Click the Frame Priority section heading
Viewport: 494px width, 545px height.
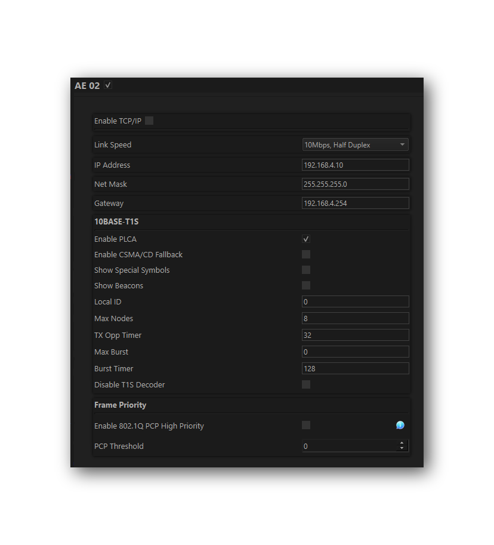pyautogui.click(x=120, y=405)
